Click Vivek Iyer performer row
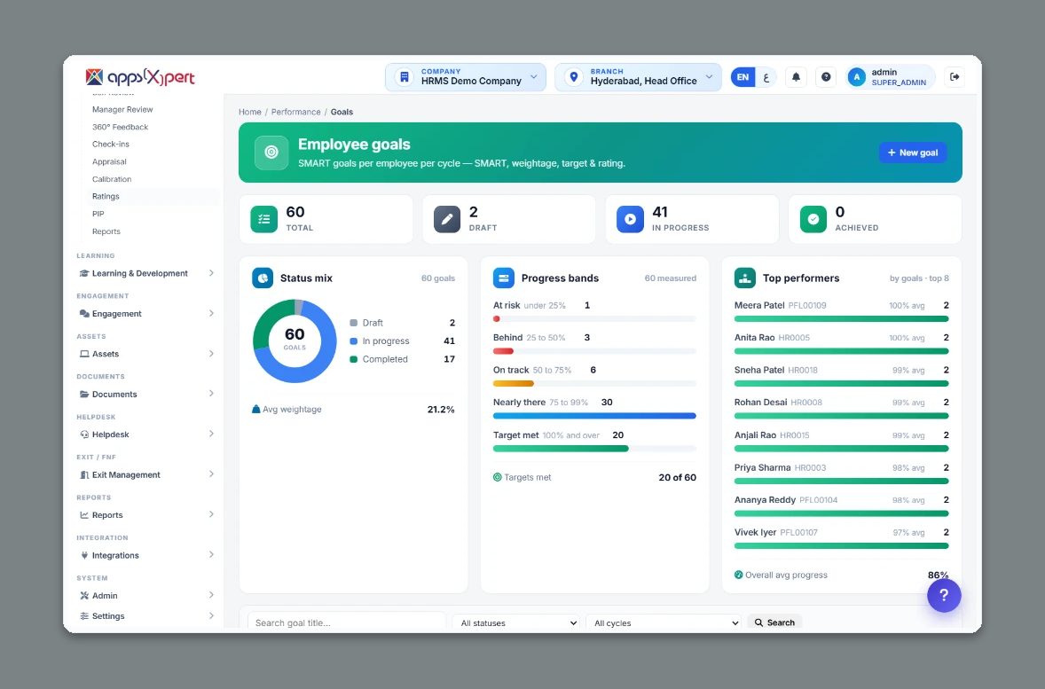The width and height of the screenshot is (1045, 689). point(841,538)
